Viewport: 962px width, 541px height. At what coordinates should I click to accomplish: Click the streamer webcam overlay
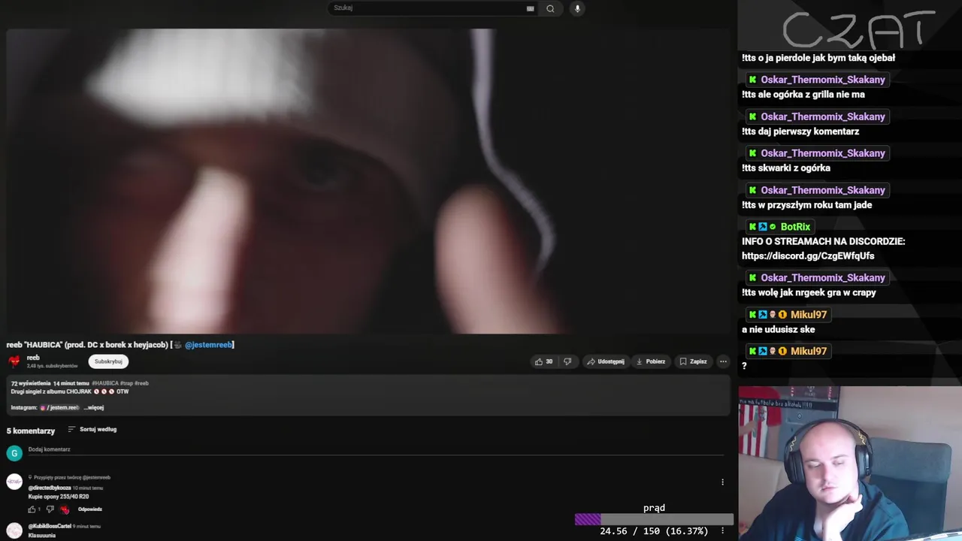850,464
